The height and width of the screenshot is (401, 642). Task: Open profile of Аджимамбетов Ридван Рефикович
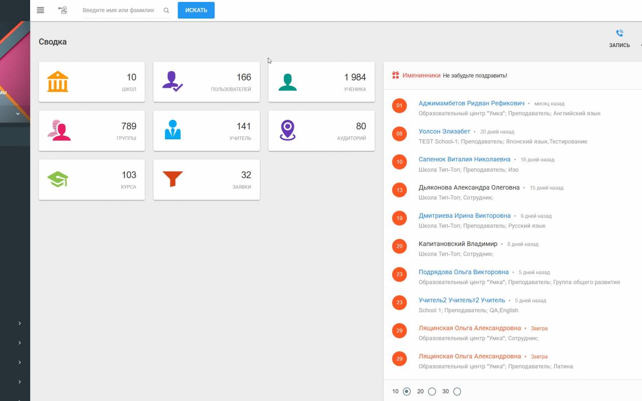click(471, 103)
